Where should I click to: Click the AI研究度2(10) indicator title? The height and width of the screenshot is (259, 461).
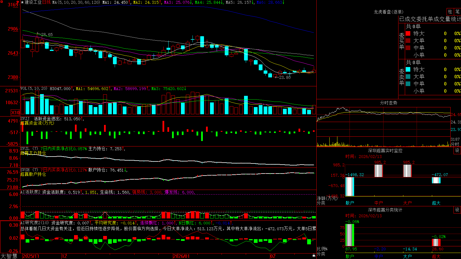[x=35, y=223]
